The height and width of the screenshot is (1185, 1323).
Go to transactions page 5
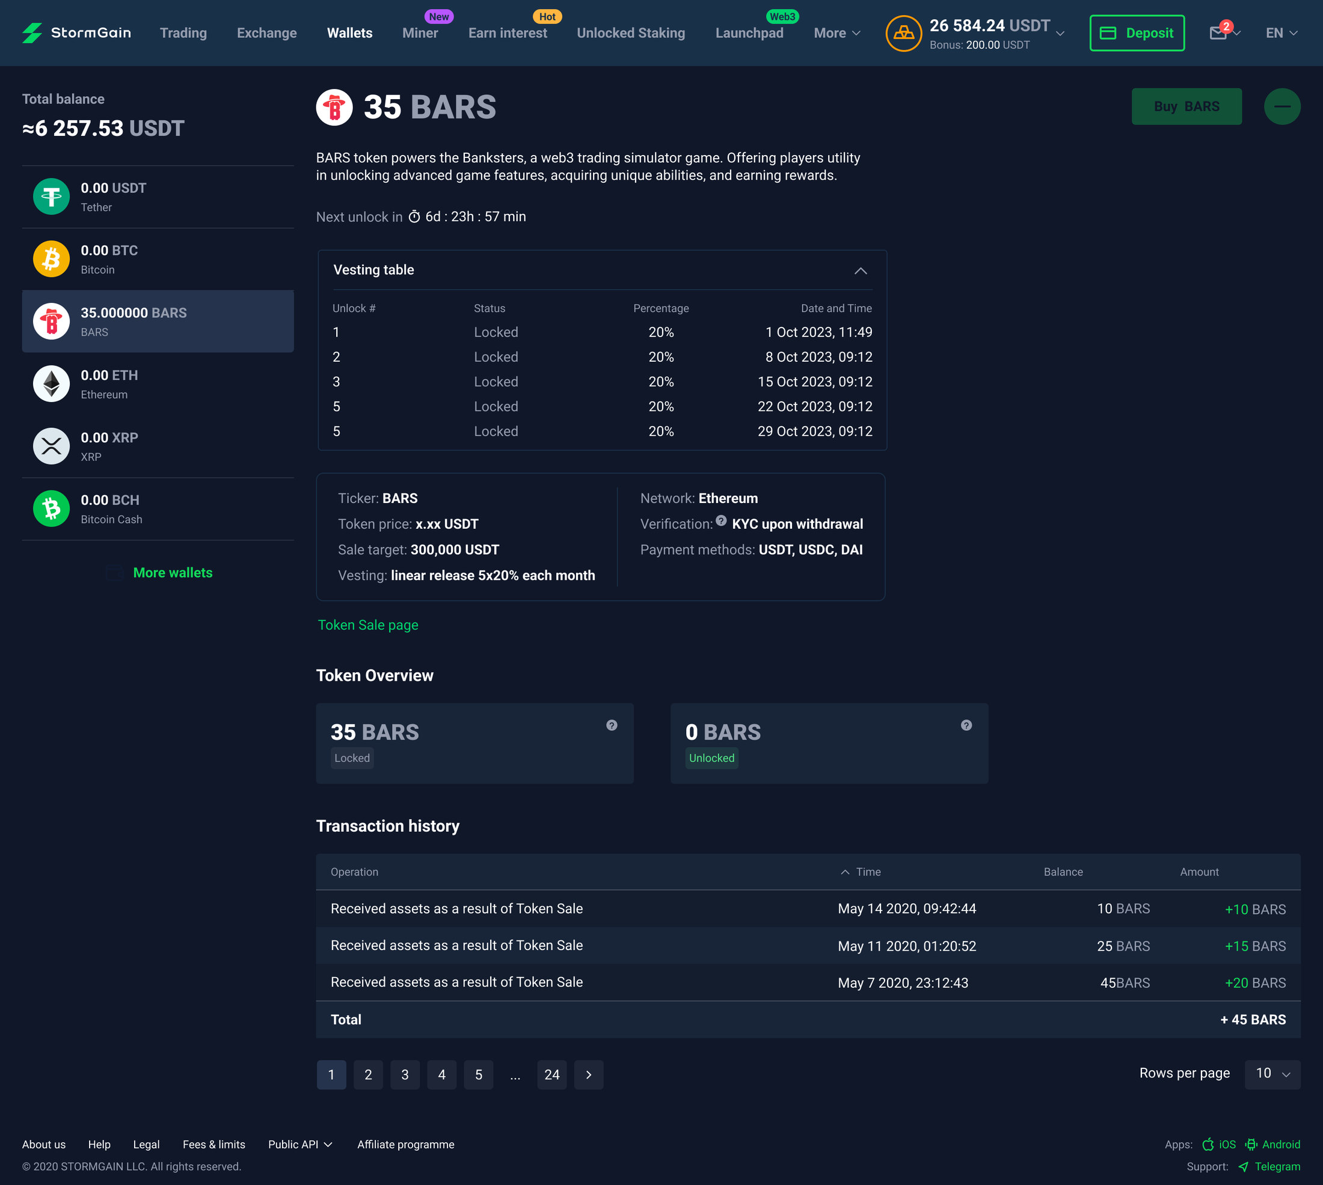(x=478, y=1074)
